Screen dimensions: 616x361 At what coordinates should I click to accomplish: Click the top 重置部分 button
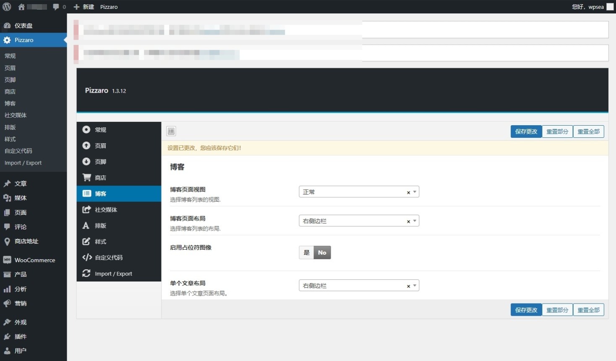pos(557,132)
